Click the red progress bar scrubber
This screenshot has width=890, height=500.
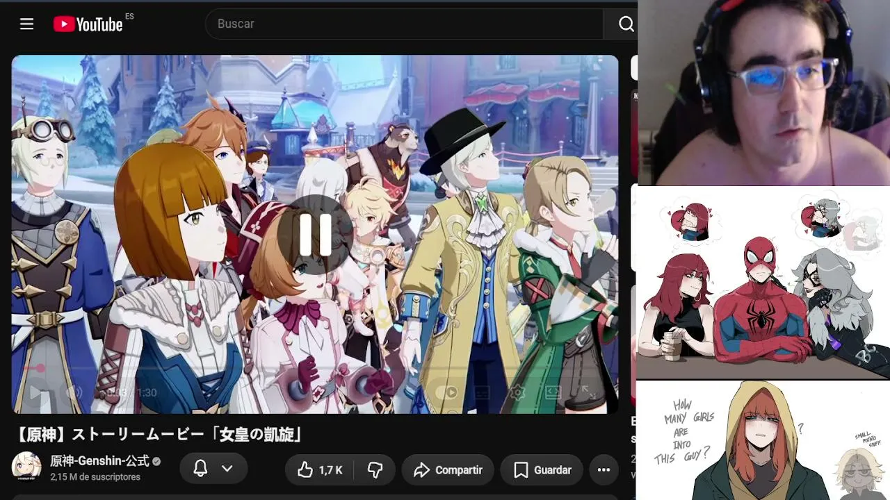coord(40,368)
